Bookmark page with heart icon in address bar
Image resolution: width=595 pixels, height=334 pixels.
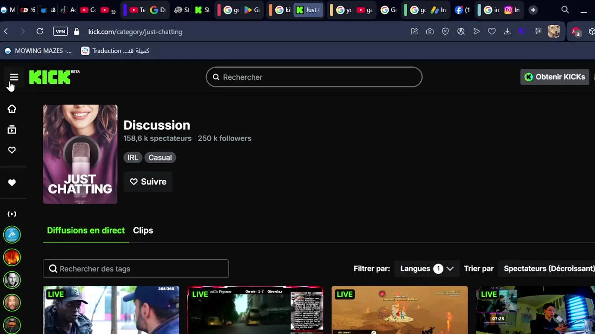click(492, 32)
